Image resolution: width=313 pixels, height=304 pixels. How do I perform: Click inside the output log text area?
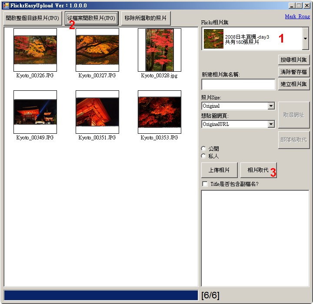coord(255,238)
